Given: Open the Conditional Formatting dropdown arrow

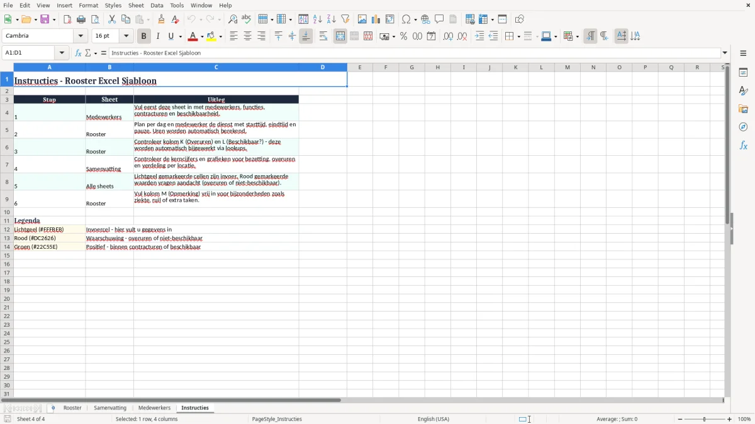Looking at the screenshot, I should (577, 36).
